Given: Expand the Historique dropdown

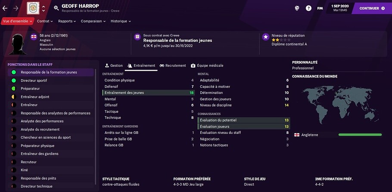Looking at the screenshot, I should [x=120, y=21].
